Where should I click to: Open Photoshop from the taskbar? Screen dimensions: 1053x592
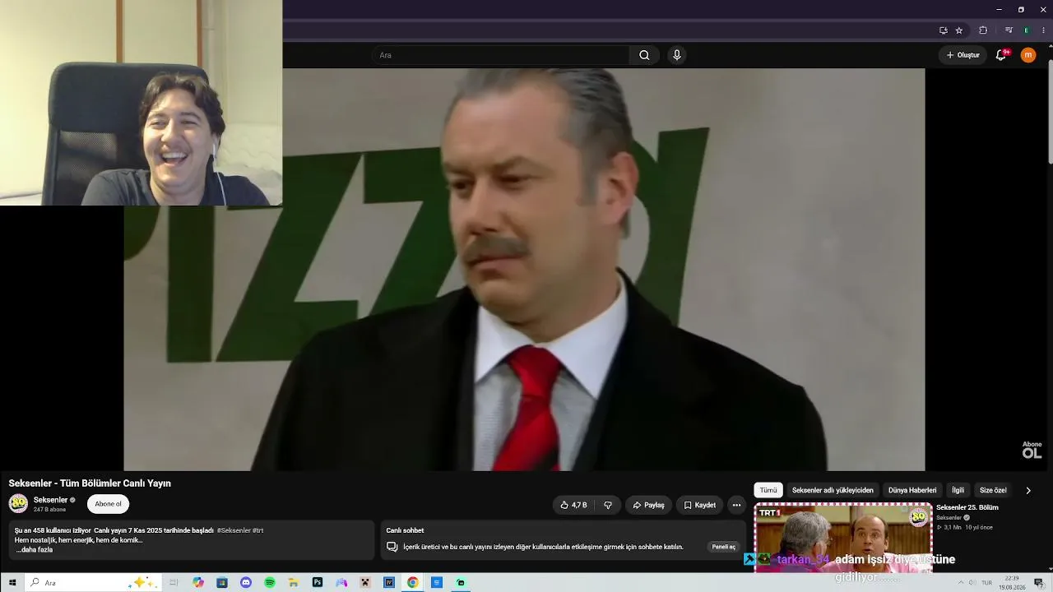coord(318,582)
